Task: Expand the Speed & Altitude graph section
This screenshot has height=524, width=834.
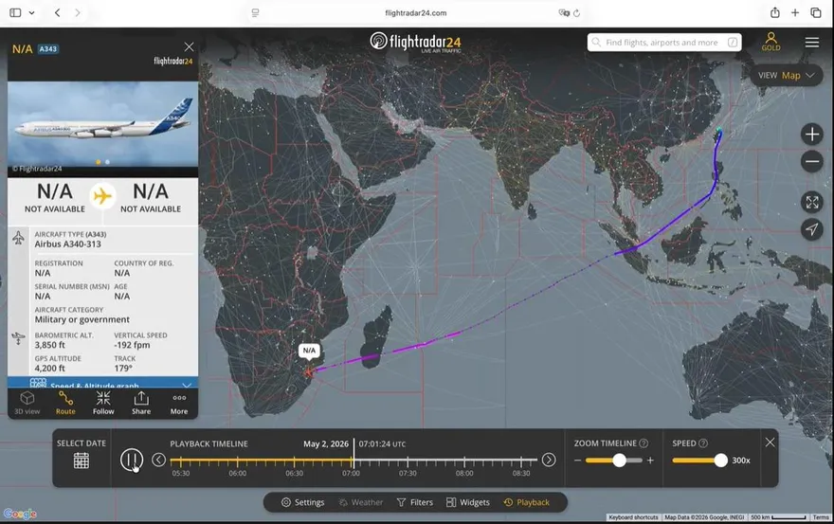Action: point(102,383)
